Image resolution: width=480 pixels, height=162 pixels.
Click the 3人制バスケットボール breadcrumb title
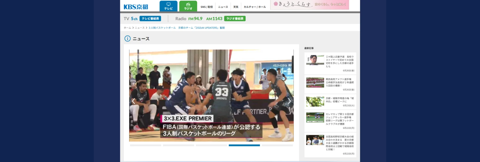186,28
